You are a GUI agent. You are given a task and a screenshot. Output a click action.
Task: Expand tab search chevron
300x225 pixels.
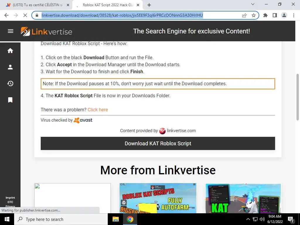(x=253, y=4)
